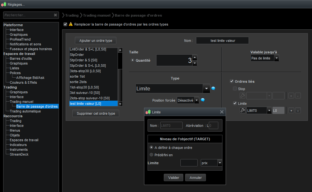This screenshot has width=312, height=192.
Task: Select the Quantité radio button
Action: 133,60
